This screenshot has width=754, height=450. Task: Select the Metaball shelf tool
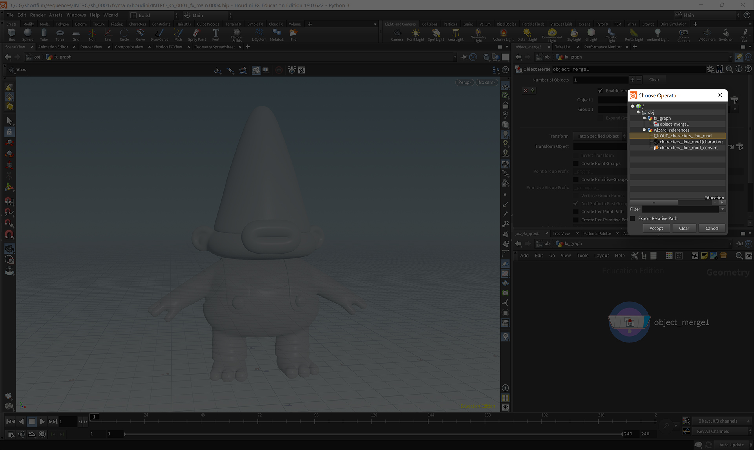[x=277, y=35]
